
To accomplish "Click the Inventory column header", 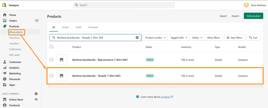I will pos(186,47).
